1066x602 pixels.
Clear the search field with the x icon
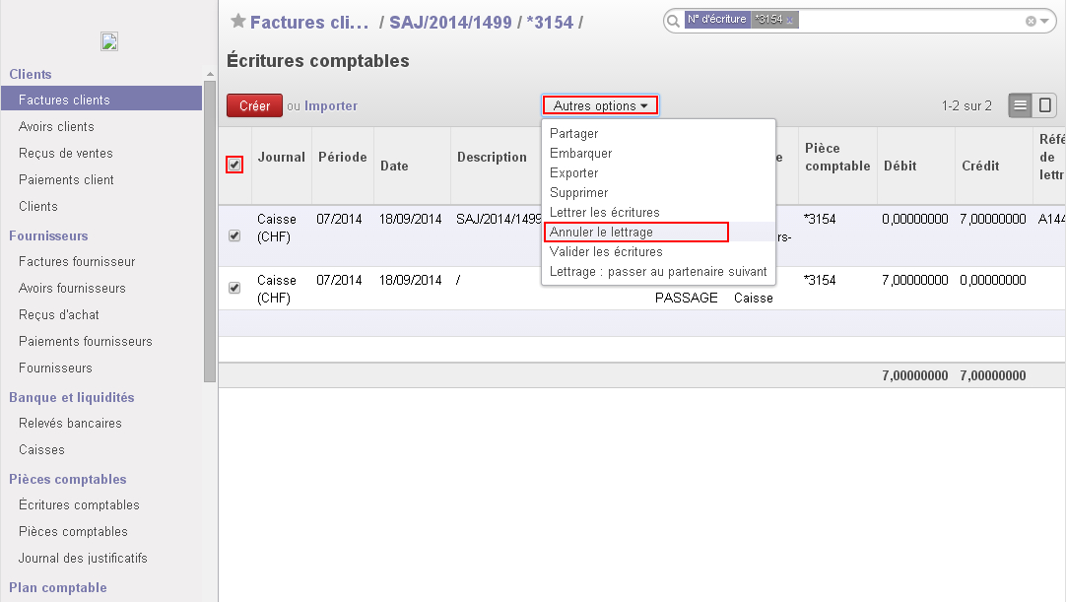coord(1031,21)
